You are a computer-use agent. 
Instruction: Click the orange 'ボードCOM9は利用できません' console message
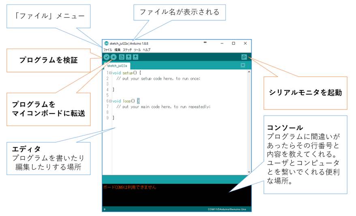(130, 187)
